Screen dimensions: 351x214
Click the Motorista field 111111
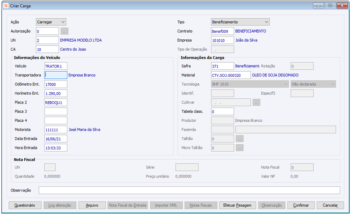[56, 130]
